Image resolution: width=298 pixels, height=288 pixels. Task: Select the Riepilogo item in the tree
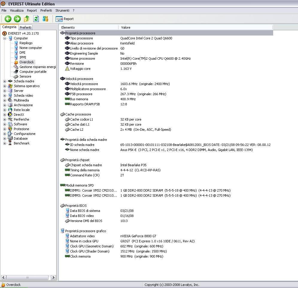tap(26, 43)
